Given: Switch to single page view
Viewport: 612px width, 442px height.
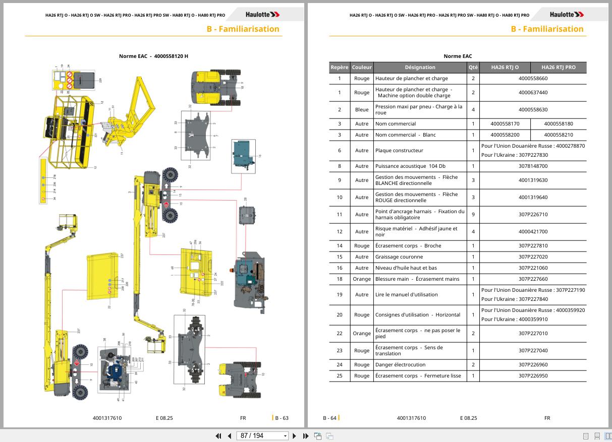Looking at the screenshot, I should (586, 436).
